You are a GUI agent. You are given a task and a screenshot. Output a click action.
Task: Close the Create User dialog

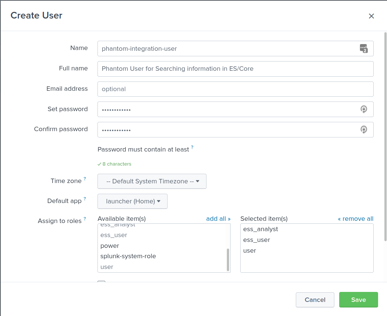[x=371, y=16]
